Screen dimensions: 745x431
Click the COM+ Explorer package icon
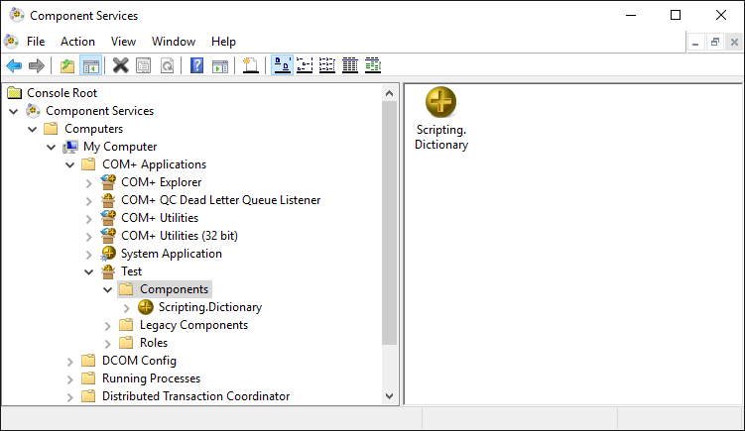click(x=108, y=181)
